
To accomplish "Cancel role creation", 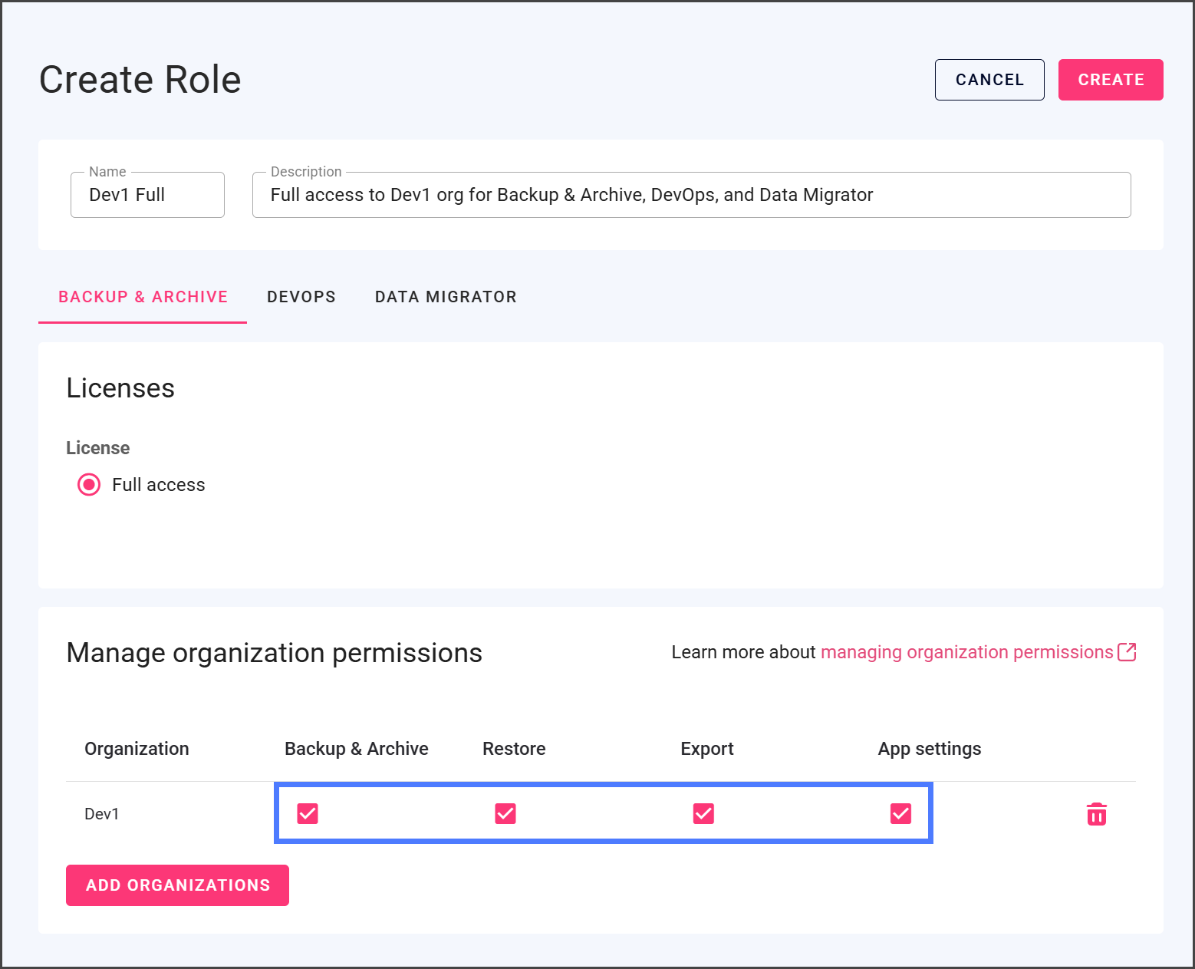I will coord(989,80).
